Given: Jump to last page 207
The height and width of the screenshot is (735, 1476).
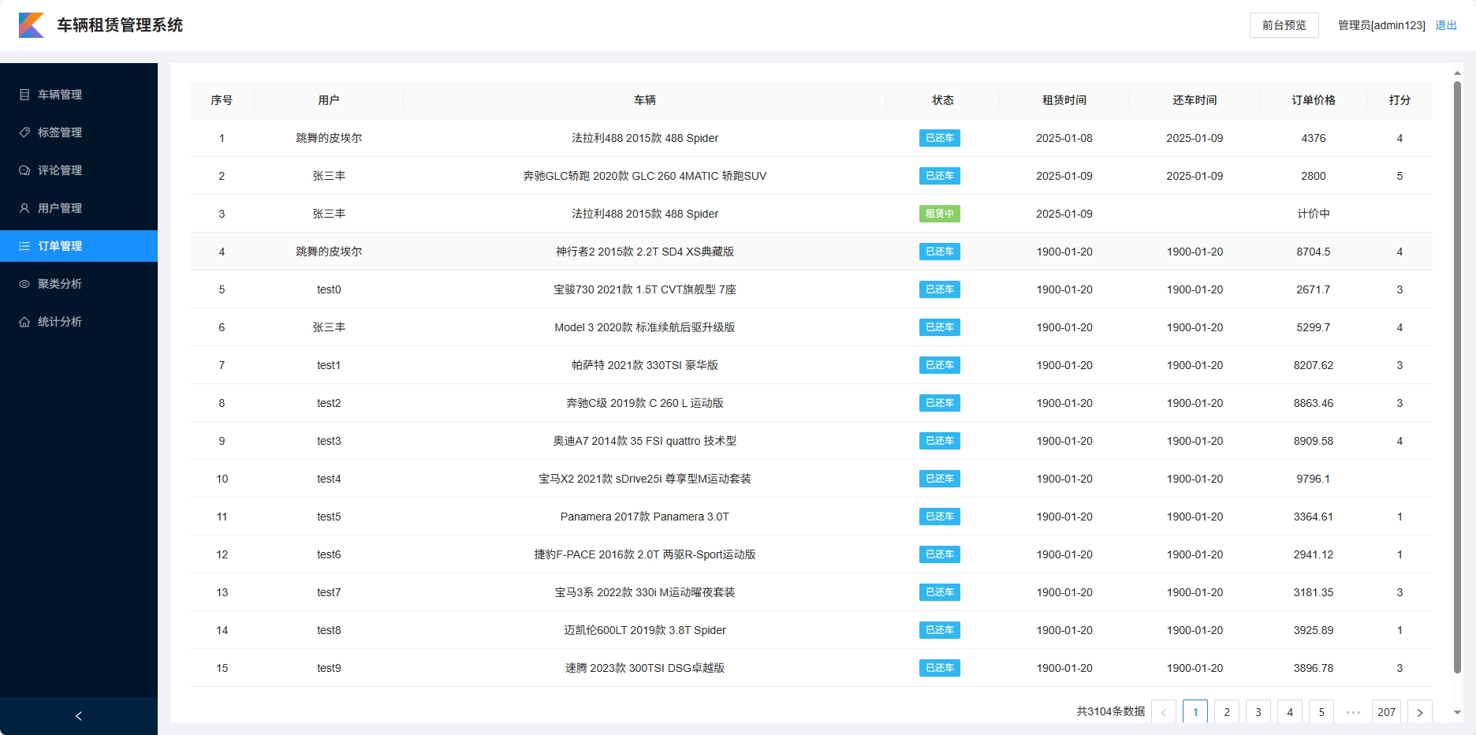Looking at the screenshot, I should point(1387,712).
